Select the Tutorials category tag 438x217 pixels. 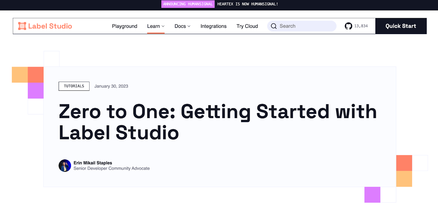(74, 86)
